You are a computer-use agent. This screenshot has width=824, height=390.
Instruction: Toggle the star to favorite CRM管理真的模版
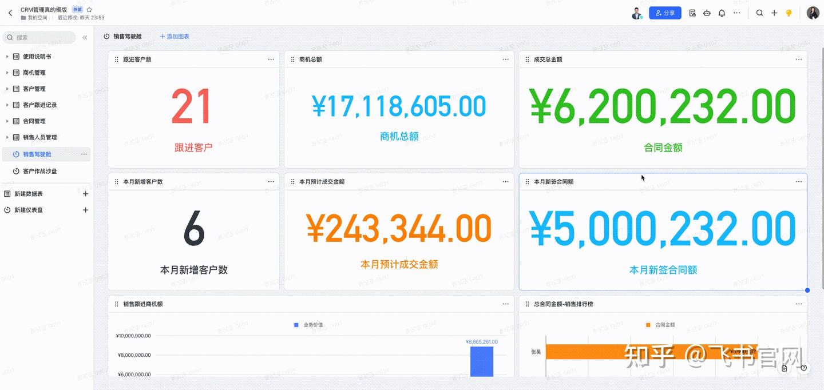89,9
